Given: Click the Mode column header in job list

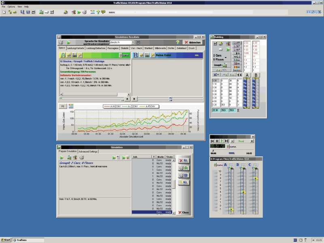Looking at the screenshot, I should (x=160, y=157).
